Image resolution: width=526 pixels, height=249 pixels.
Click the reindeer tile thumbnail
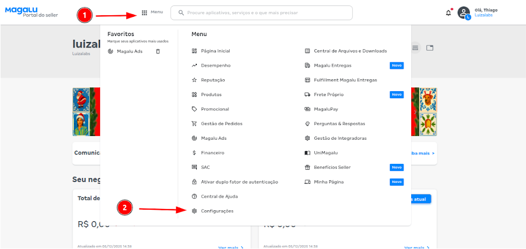coord(428,99)
